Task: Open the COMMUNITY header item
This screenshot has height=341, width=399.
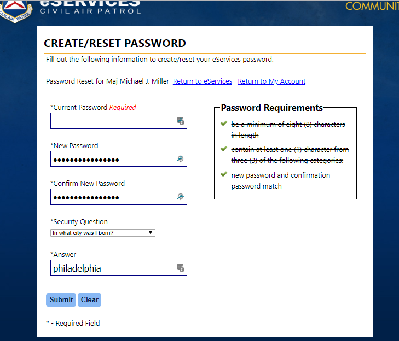Action: (x=372, y=7)
